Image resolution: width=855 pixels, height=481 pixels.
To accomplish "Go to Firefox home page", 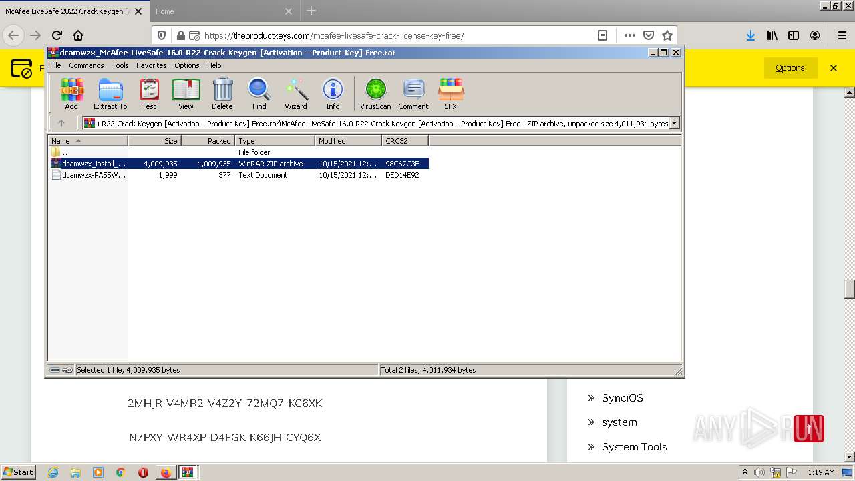I will tap(78, 35).
